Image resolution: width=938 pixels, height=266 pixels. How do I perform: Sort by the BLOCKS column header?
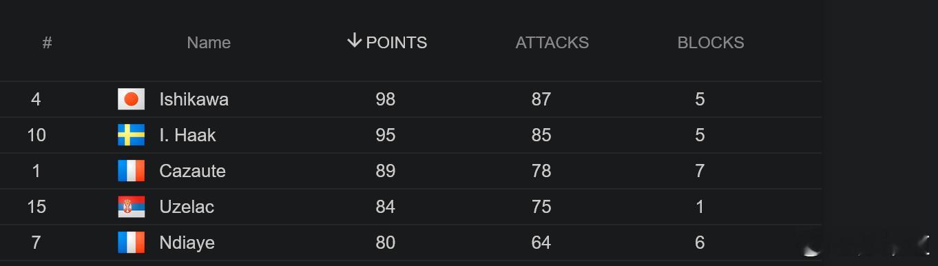click(x=710, y=43)
